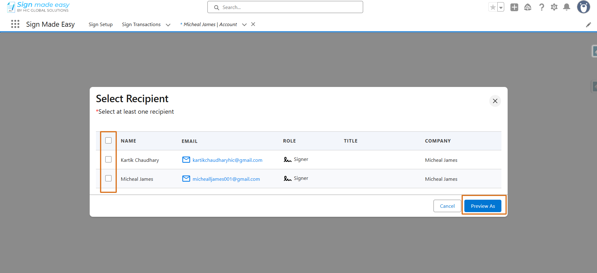This screenshot has height=273, width=597.
Task: Check the Micheal James recipient checkbox
Action: 108,178
